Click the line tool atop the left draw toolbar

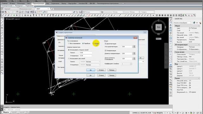[x=2, y=20]
